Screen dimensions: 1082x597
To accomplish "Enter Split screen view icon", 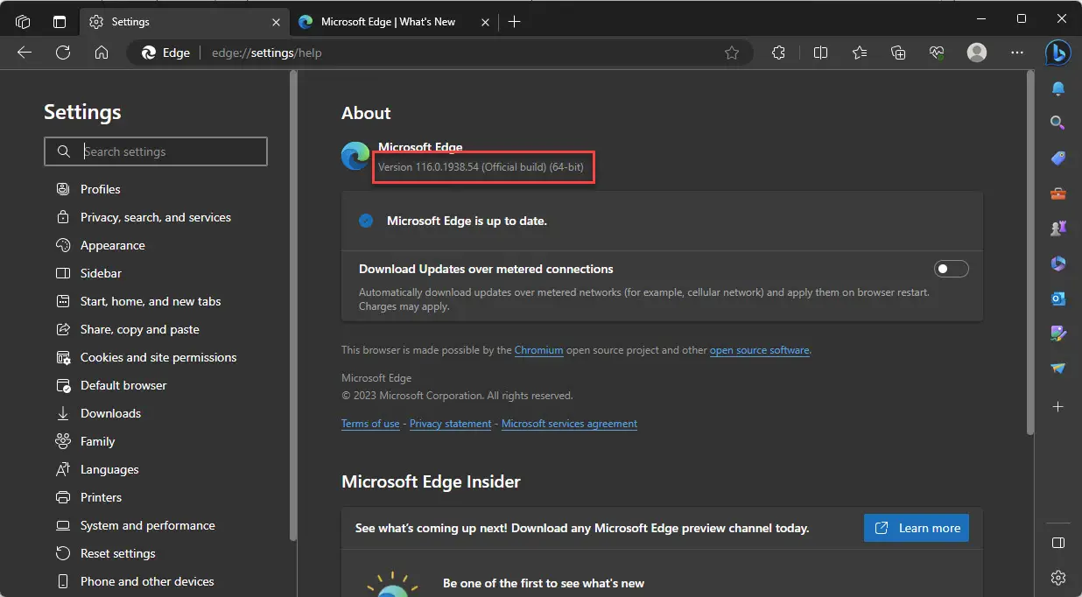I will [x=820, y=53].
